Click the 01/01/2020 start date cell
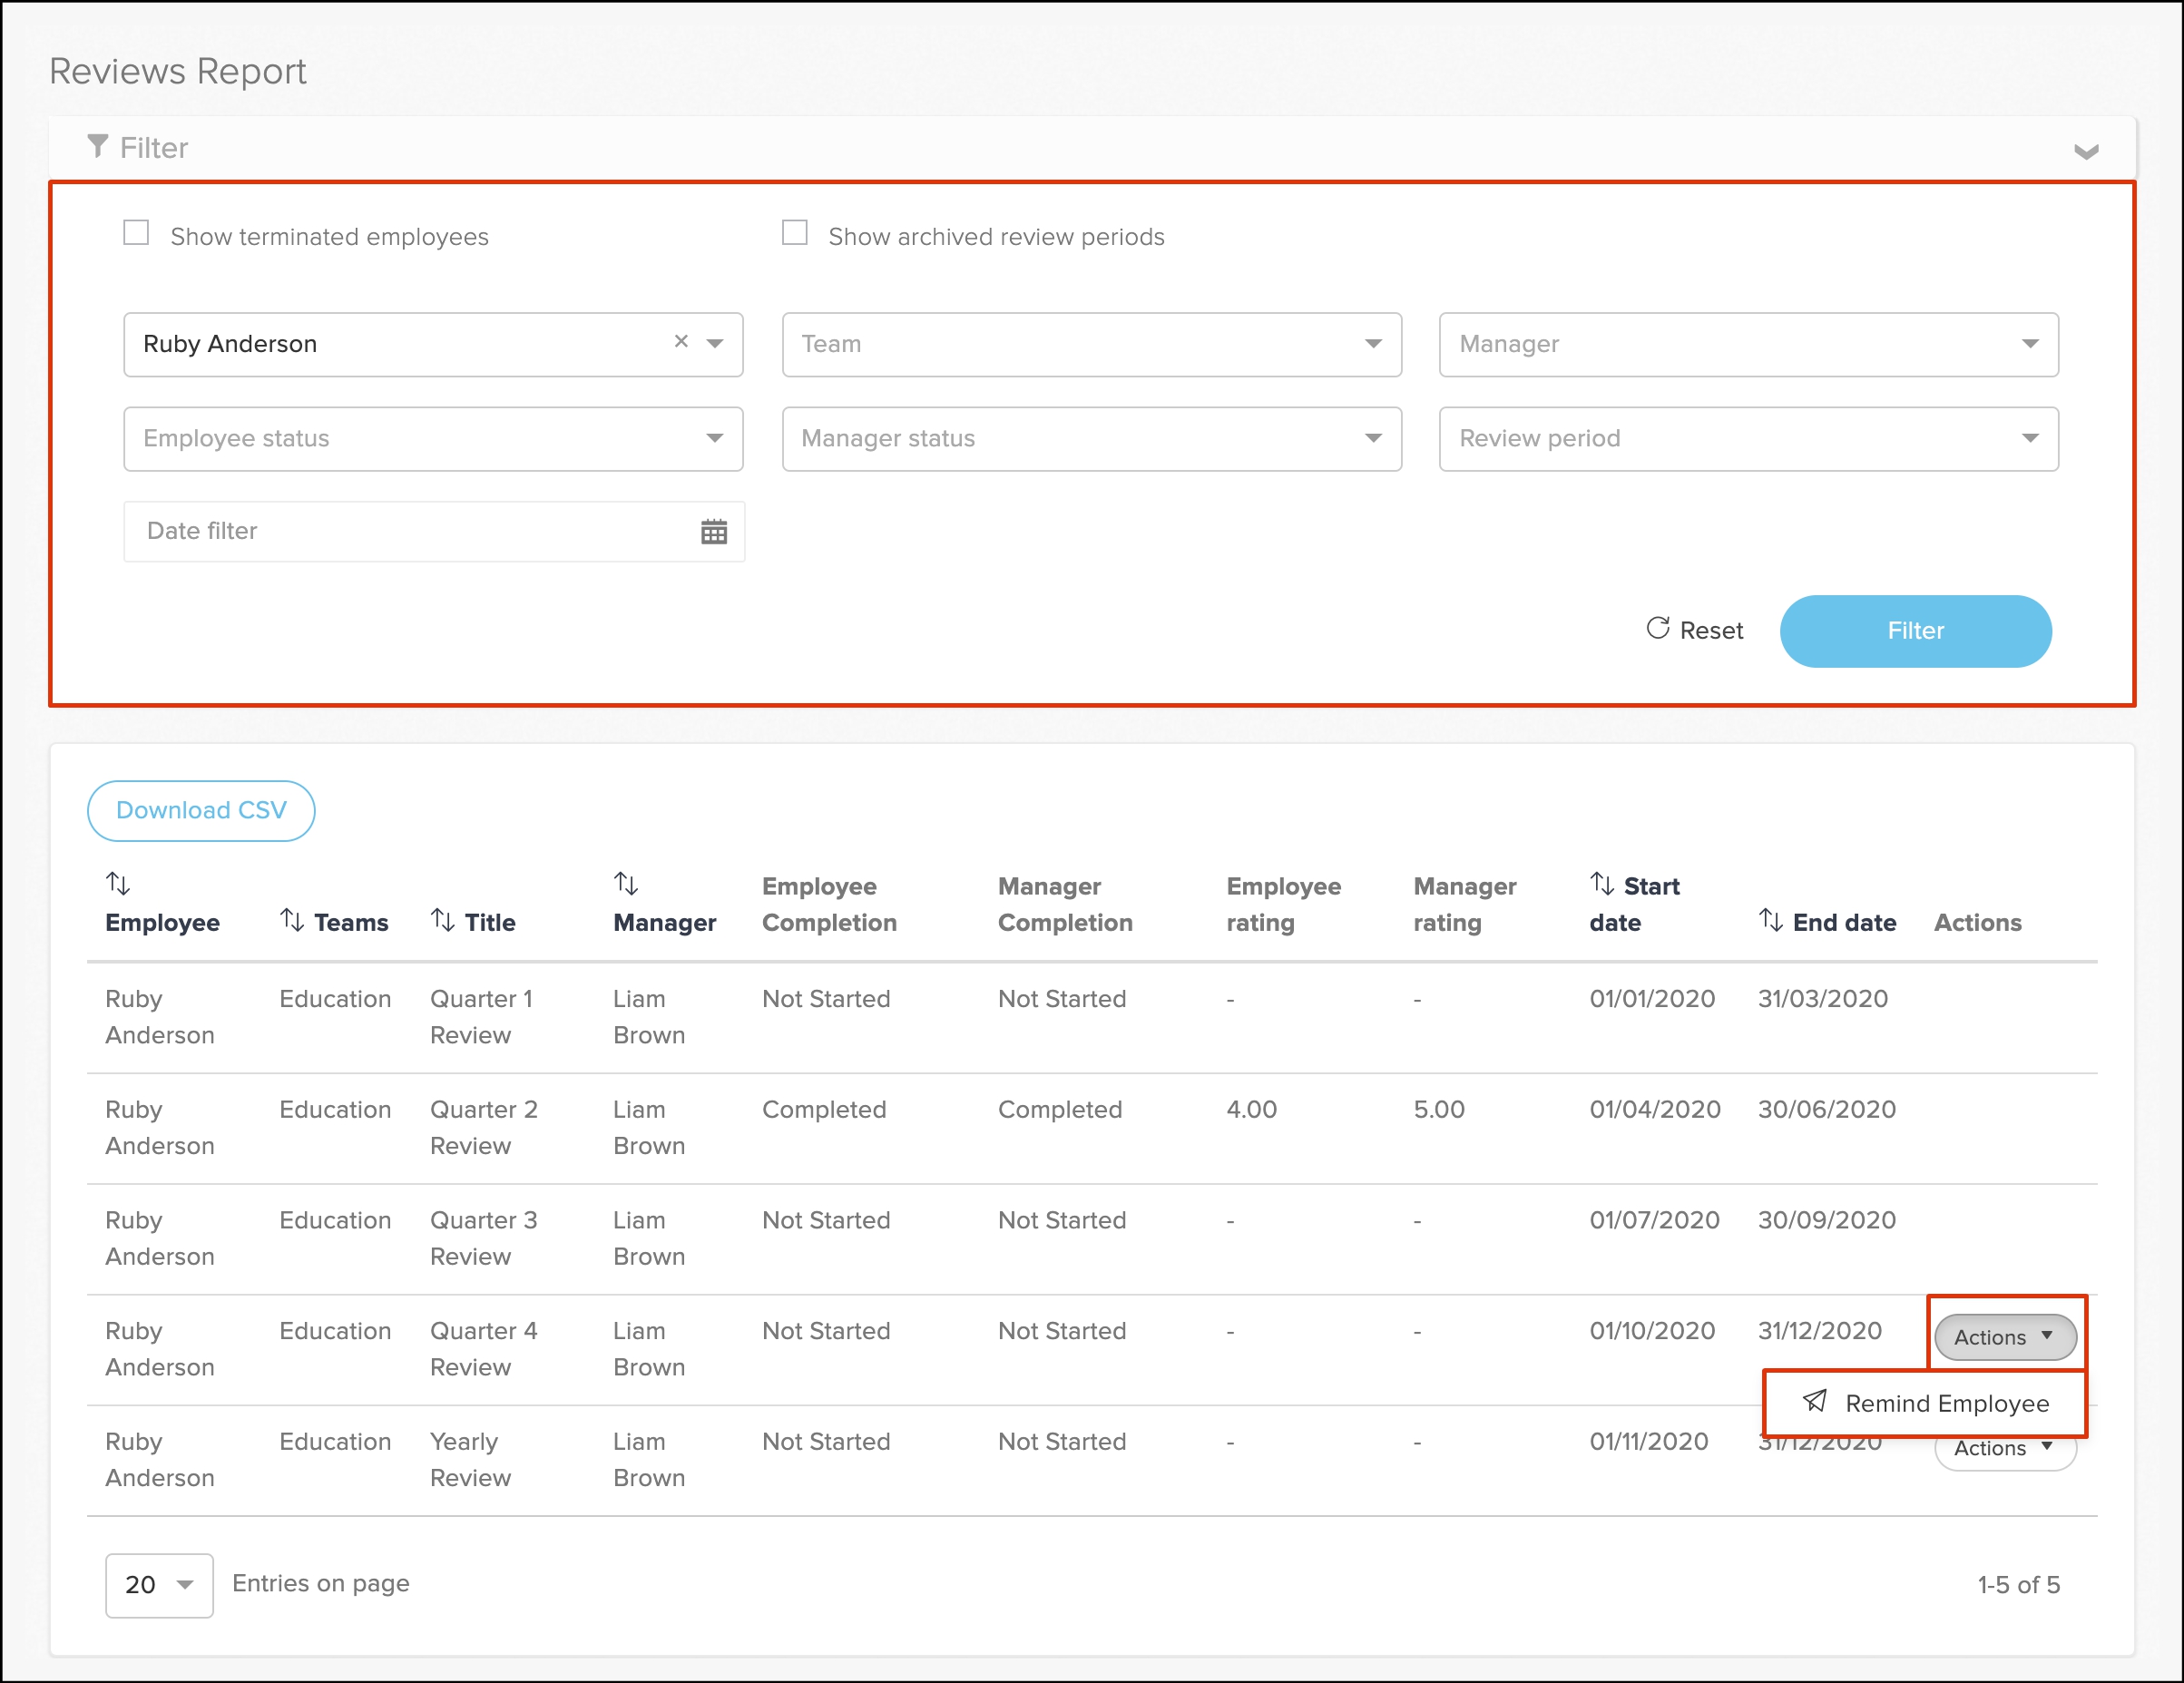2184x1683 pixels. point(1652,999)
